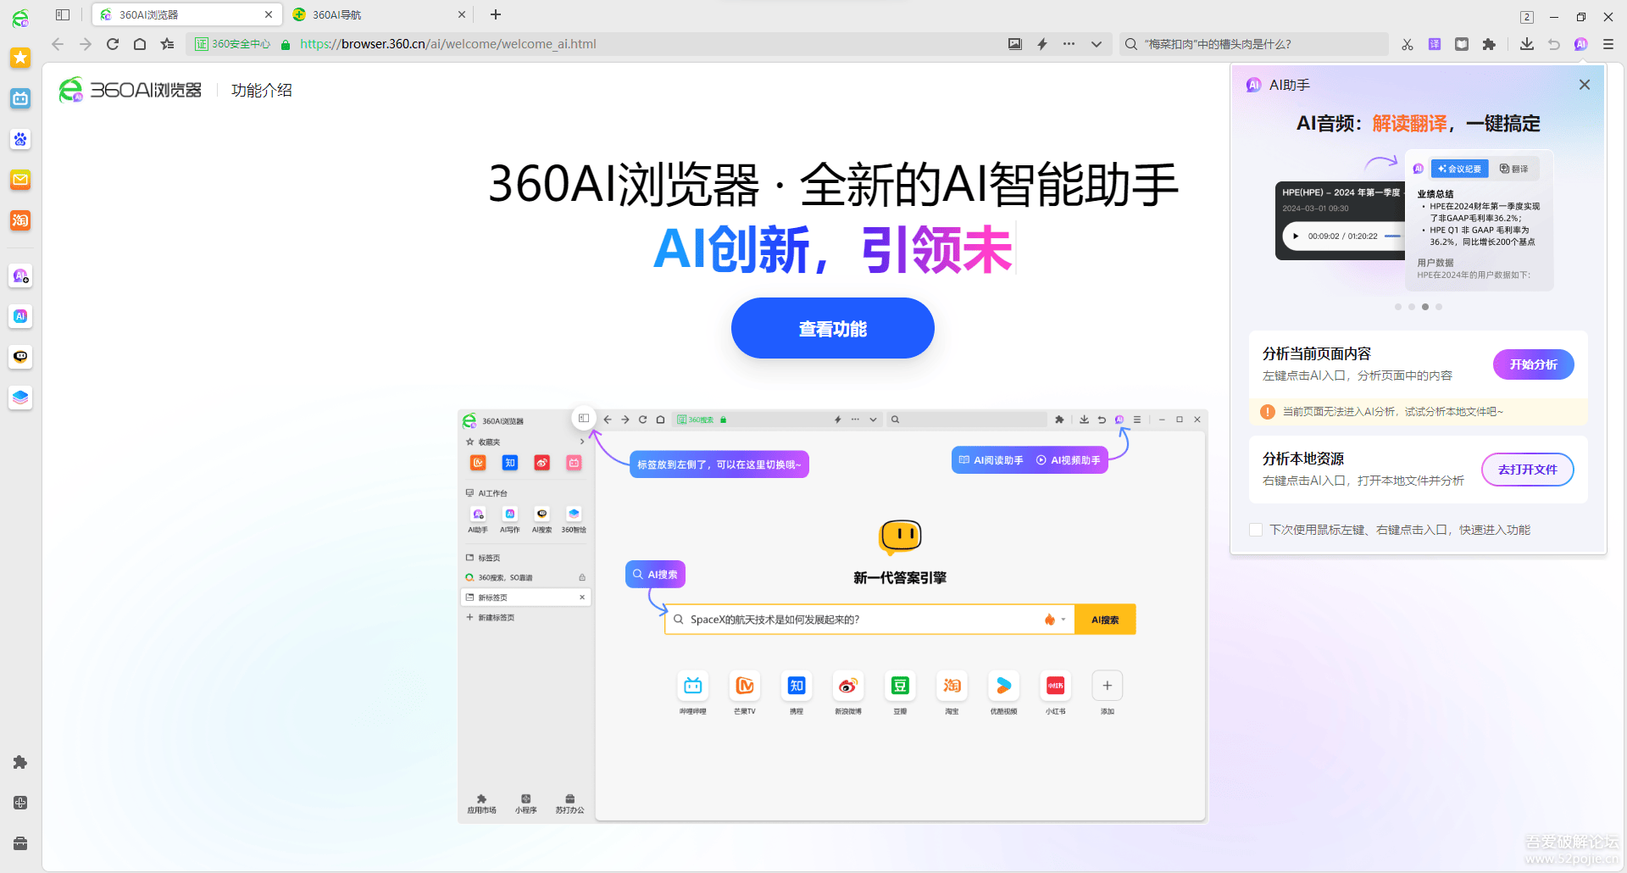1627x873 pixels.
Task: Open the AI assistant icon with plus badge in sidebar
Action: (x=20, y=275)
